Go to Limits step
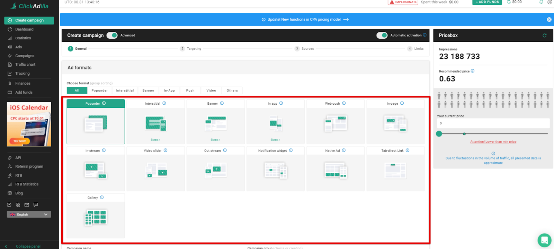Screen dimensions: 554x249 (x=415, y=49)
